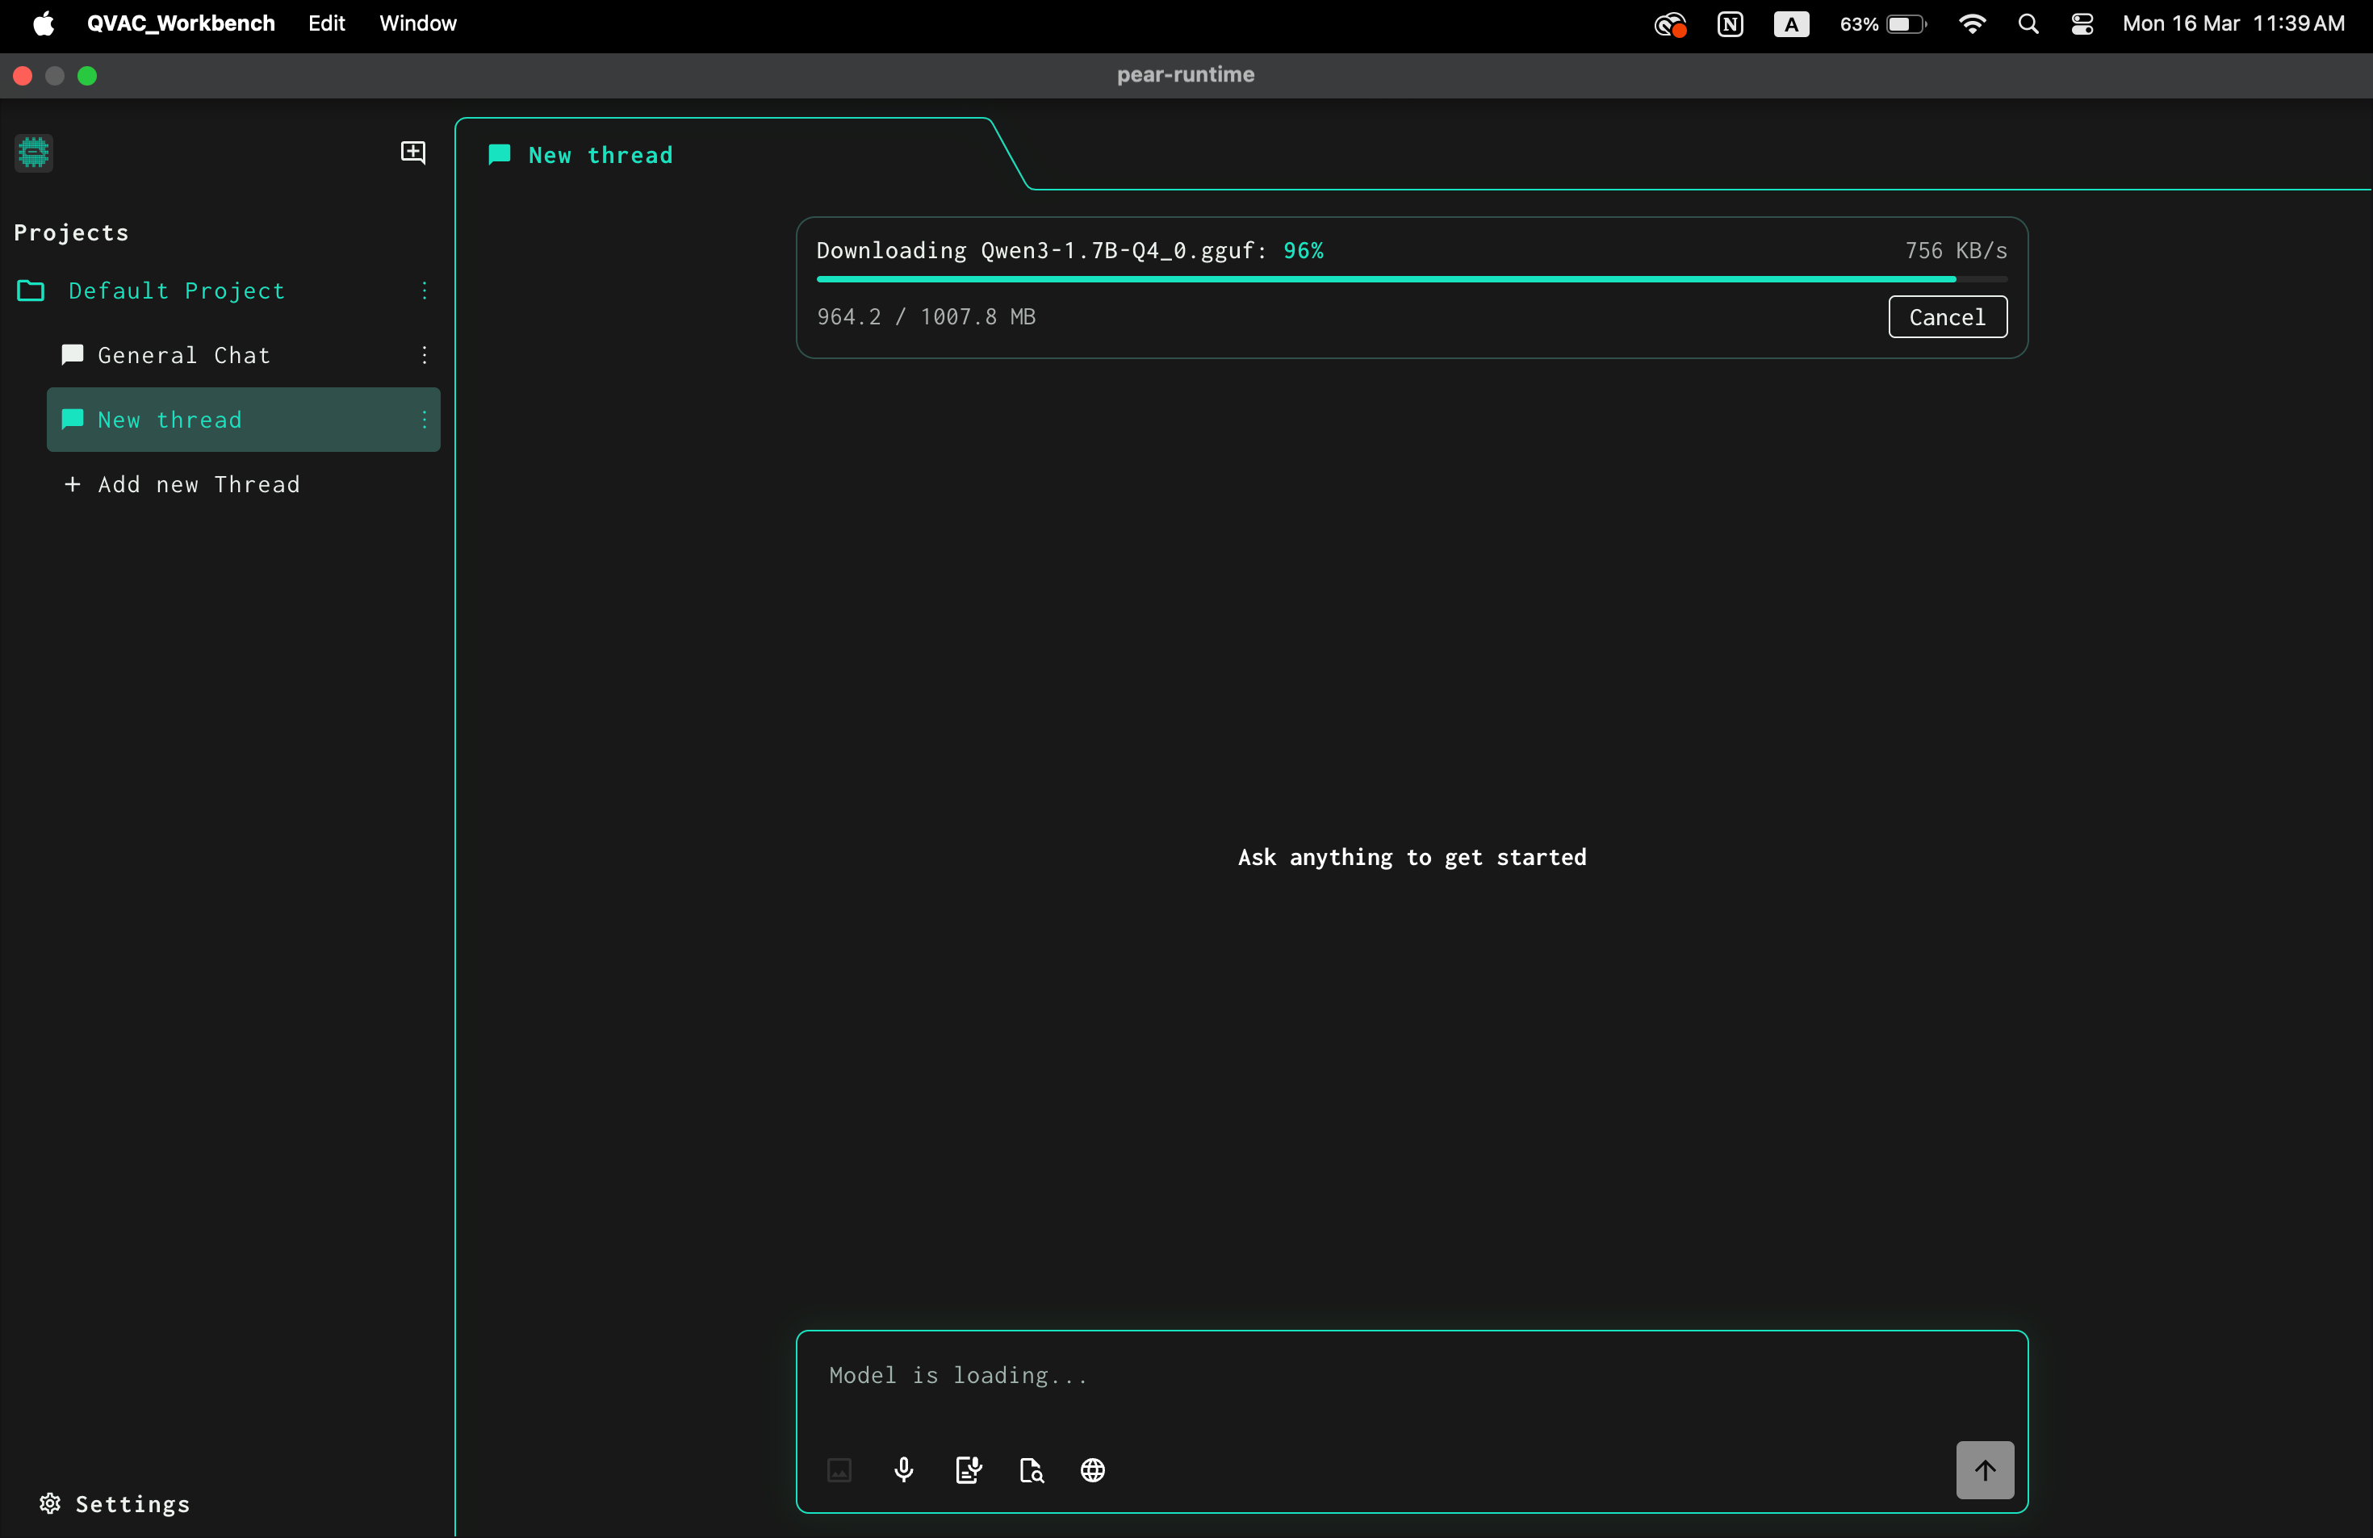Cancel the Qwen3 model download
Screen dimensions: 2373x1538
point(1946,317)
